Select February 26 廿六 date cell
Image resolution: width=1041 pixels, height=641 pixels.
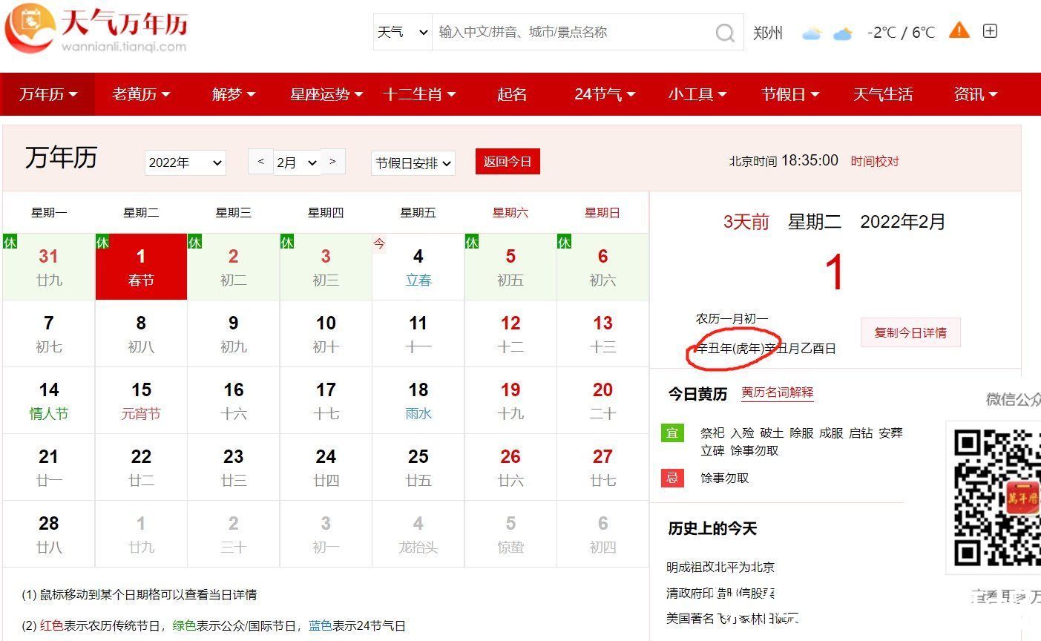pyautogui.click(x=510, y=467)
